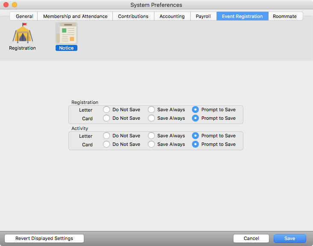Open the Membership and Attendance tab
Viewport: 313px width, 246px height.
click(75, 16)
